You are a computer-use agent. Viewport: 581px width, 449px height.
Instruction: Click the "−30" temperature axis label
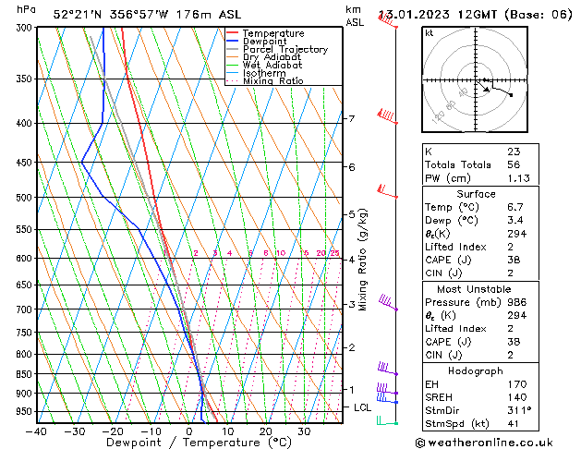click(74, 431)
